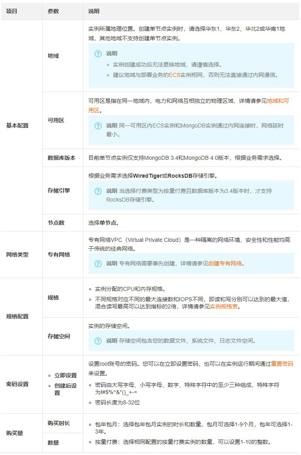Select the 创建后设置 bullet item
The width and height of the screenshot is (301, 455).
tap(65, 389)
